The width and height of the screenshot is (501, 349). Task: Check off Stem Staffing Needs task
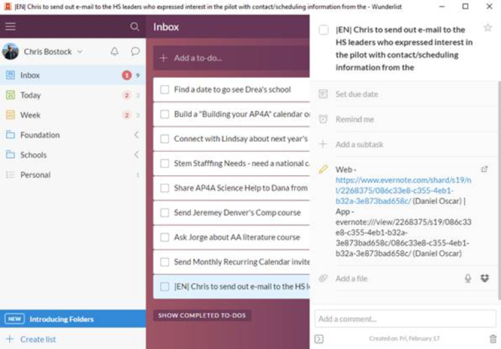[x=164, y=163]
